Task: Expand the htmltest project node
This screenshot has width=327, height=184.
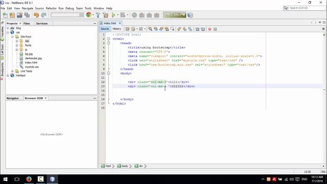Action: (8, 76)
